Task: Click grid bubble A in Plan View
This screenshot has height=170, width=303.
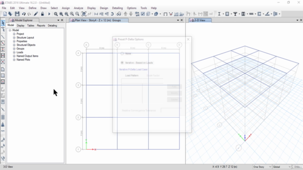Action: tap(86, 45)
